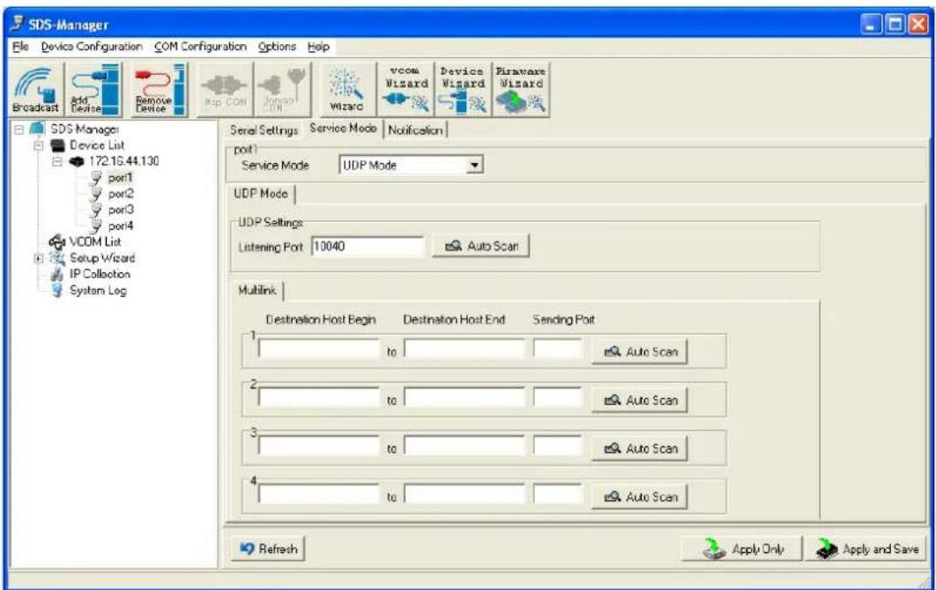The width and height of the screenshot is (936, 590).
Task: Click the port4 connector icon
Action: tap(95, 226)
